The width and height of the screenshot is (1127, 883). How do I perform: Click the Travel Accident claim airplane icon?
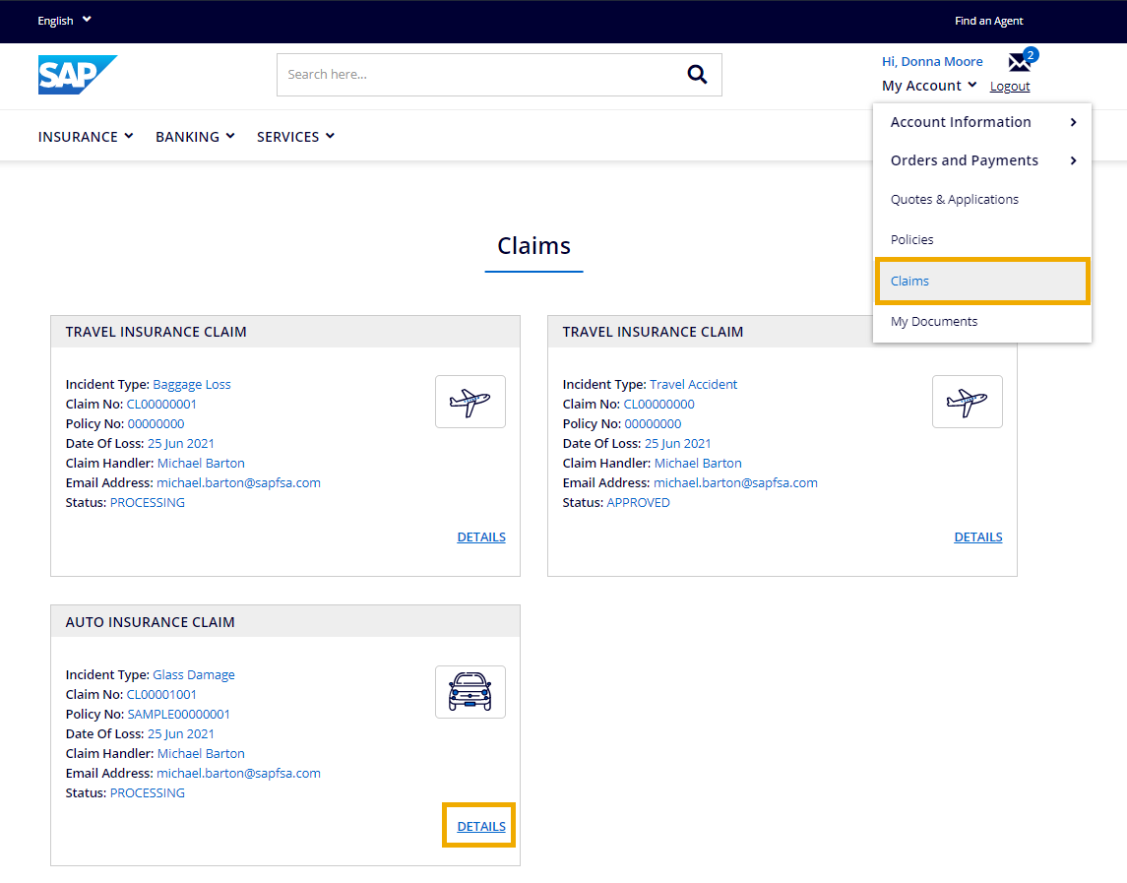(x=967, y=402)
